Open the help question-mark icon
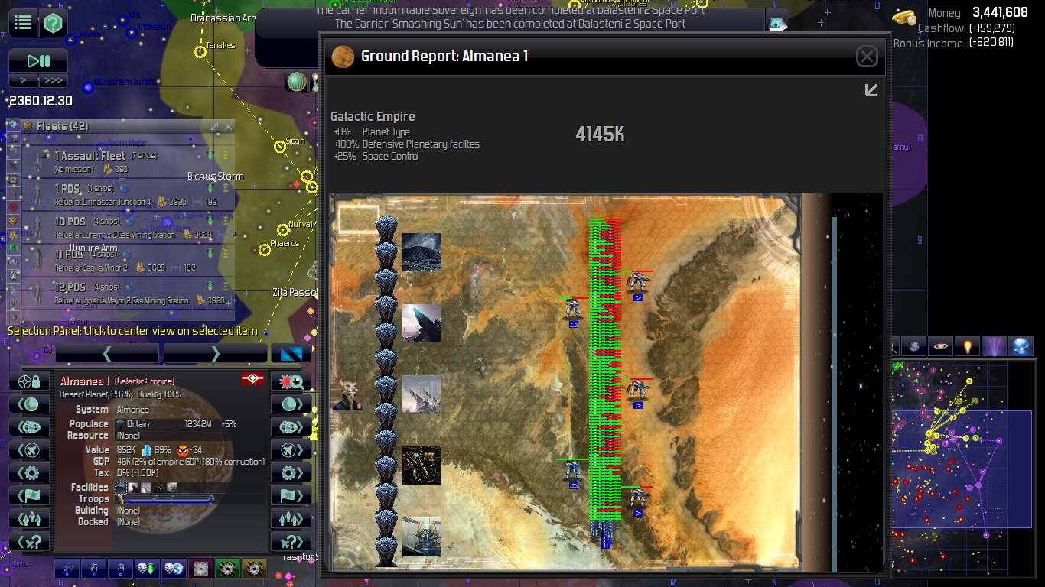Viewport: 1045px width, 587px height. point(54,23)
